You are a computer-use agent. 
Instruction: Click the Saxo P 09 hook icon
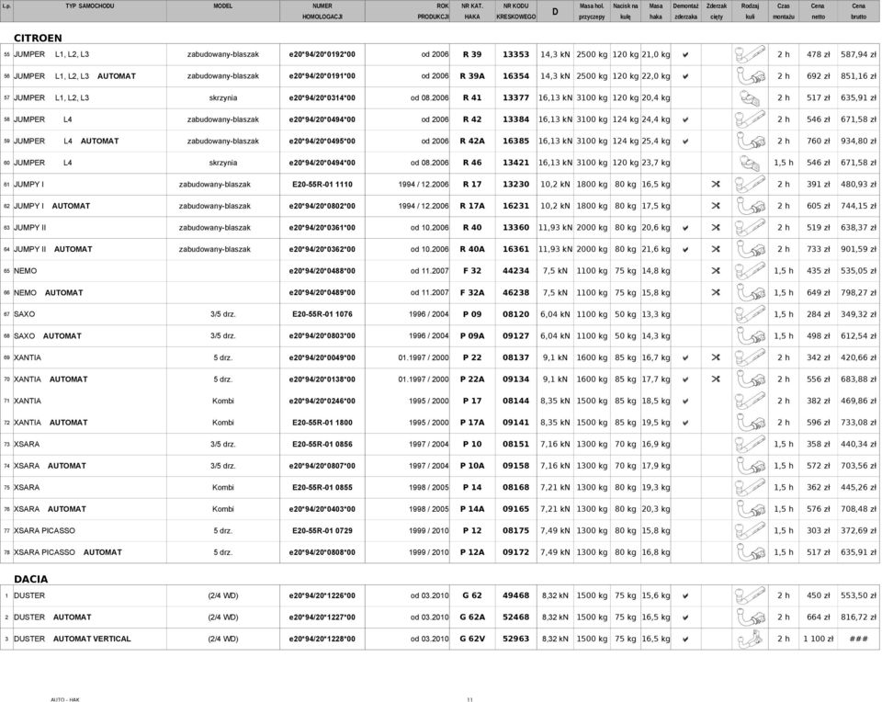(750, 314)
